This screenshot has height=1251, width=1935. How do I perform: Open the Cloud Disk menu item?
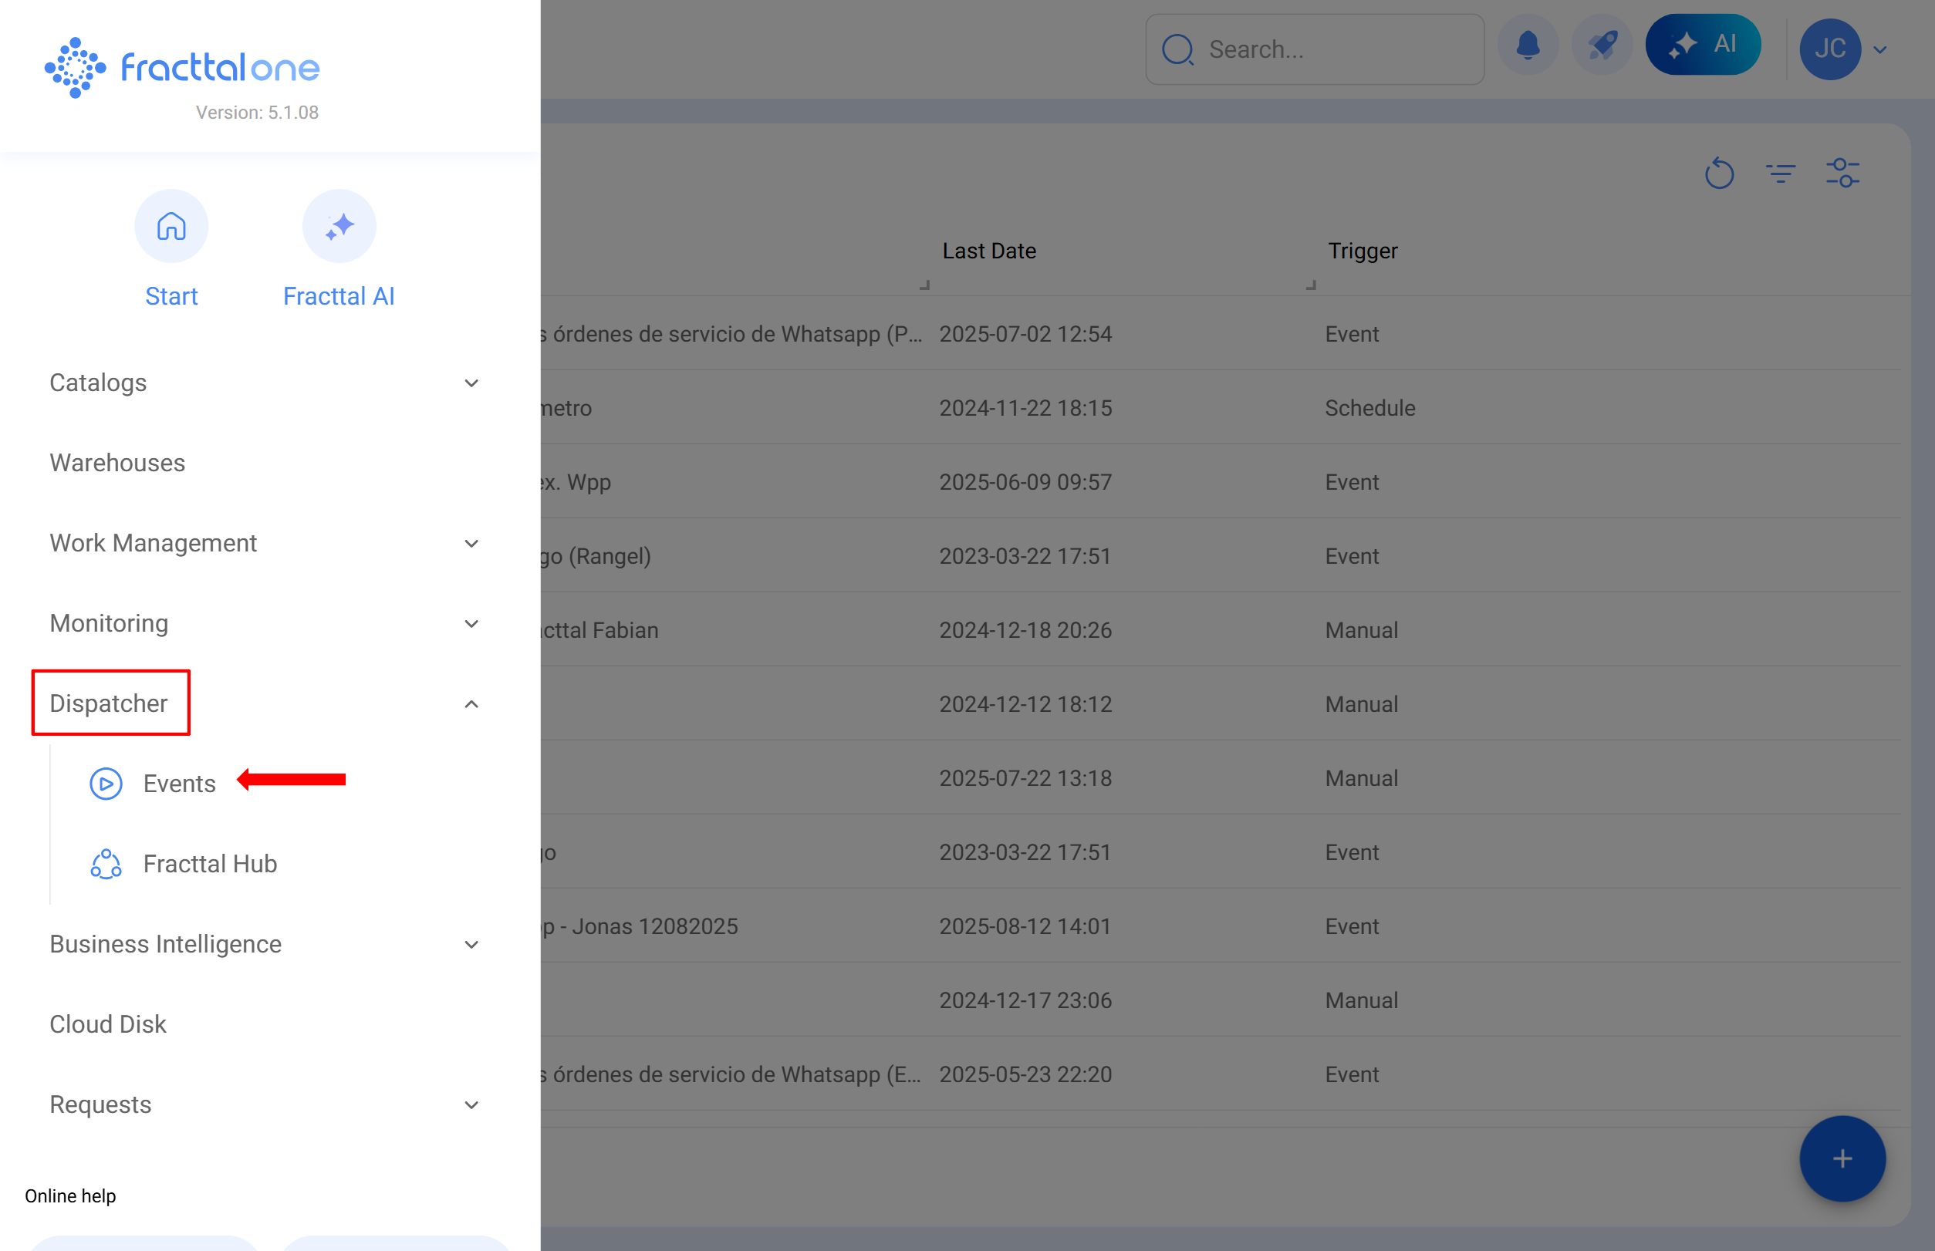(x=108, y=1024)
